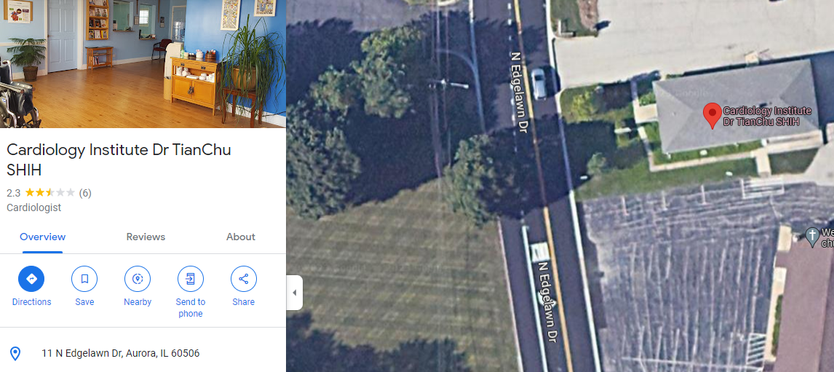Click the Directions icon button
834x372 pixels.
click(x=31, y=279)
